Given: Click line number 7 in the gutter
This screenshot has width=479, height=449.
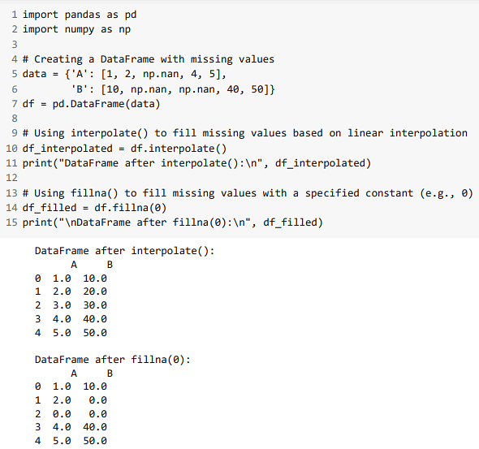Looking at the screenshot, I should (15, 104).
